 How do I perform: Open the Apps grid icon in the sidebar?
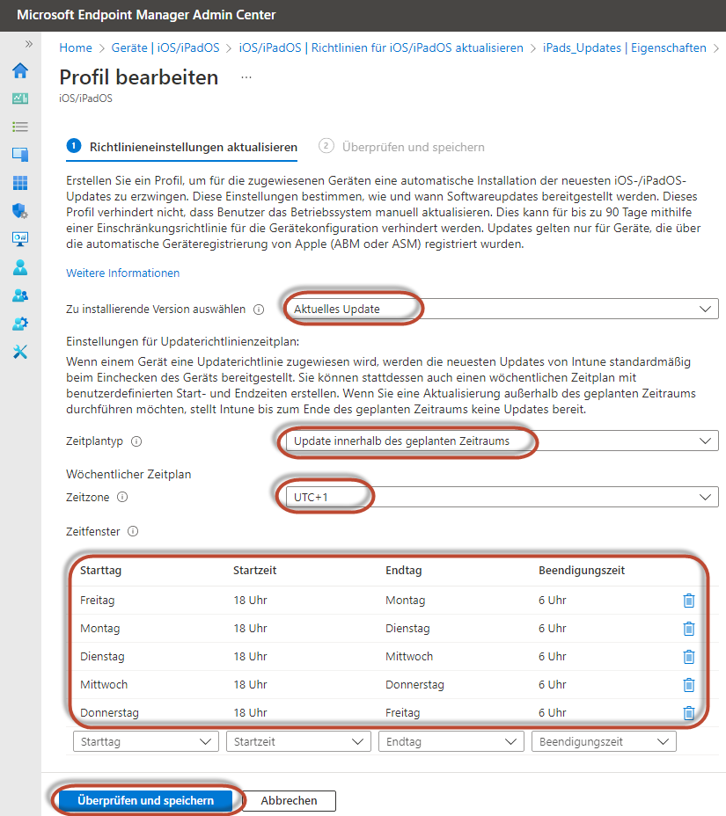(x=19, y=183)
